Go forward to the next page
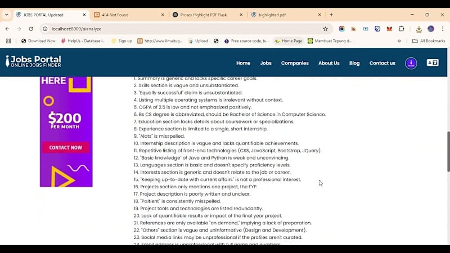Screen dimensions: 450x253 (x=19, y=29)
